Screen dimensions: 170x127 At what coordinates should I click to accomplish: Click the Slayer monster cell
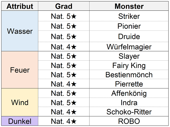pyautogui.click(x=129, y=56)
